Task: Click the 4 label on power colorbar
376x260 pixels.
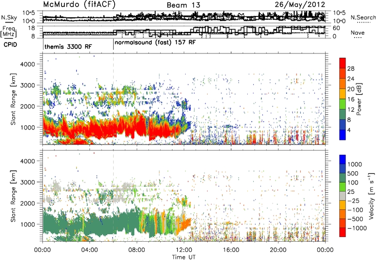Action: coord(349,130)
